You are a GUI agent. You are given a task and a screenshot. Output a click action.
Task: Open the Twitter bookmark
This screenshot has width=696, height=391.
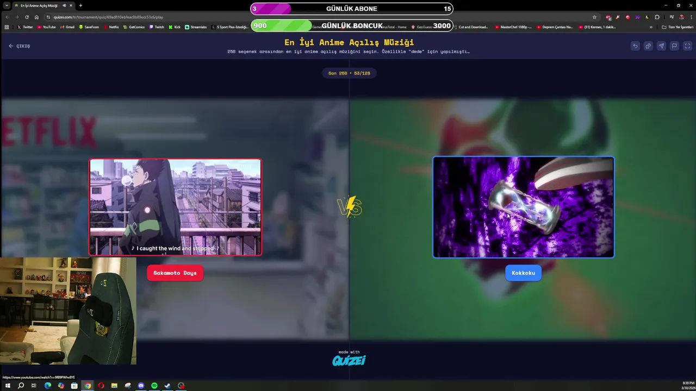pos(25,27)
